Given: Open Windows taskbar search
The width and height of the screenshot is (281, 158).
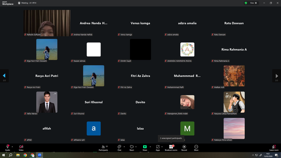Looking at the screenshot, I should (11, 155).
